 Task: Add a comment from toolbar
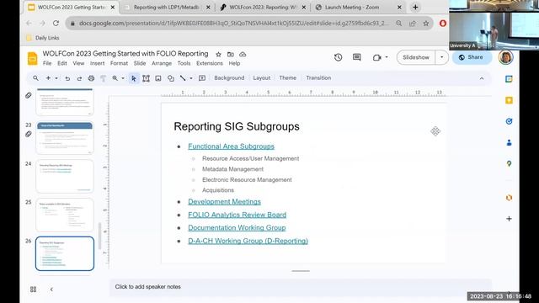click(x=202, y=78)
